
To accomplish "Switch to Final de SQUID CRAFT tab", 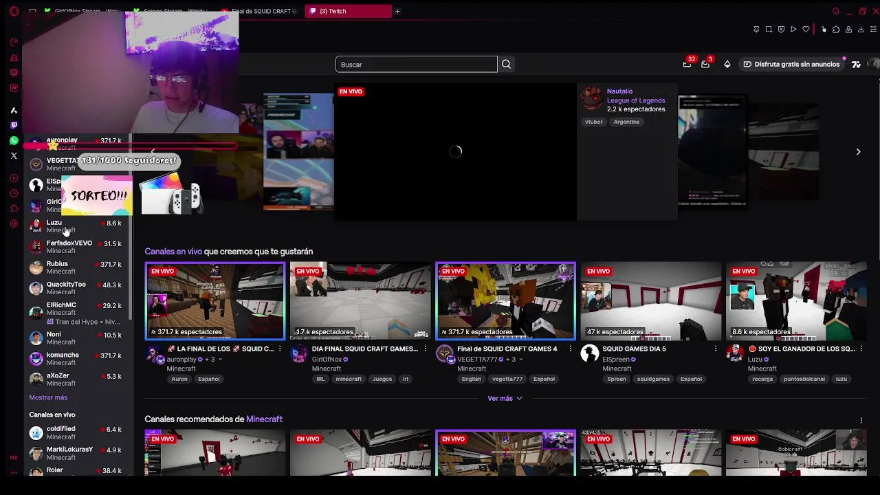I will (x=259, y=11).
